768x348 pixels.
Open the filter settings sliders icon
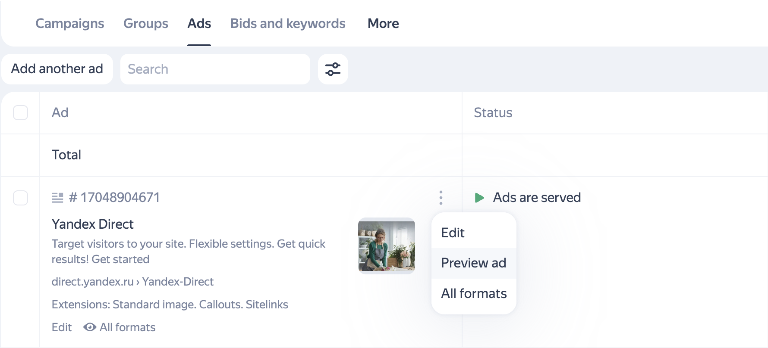[x=333, y=69]
